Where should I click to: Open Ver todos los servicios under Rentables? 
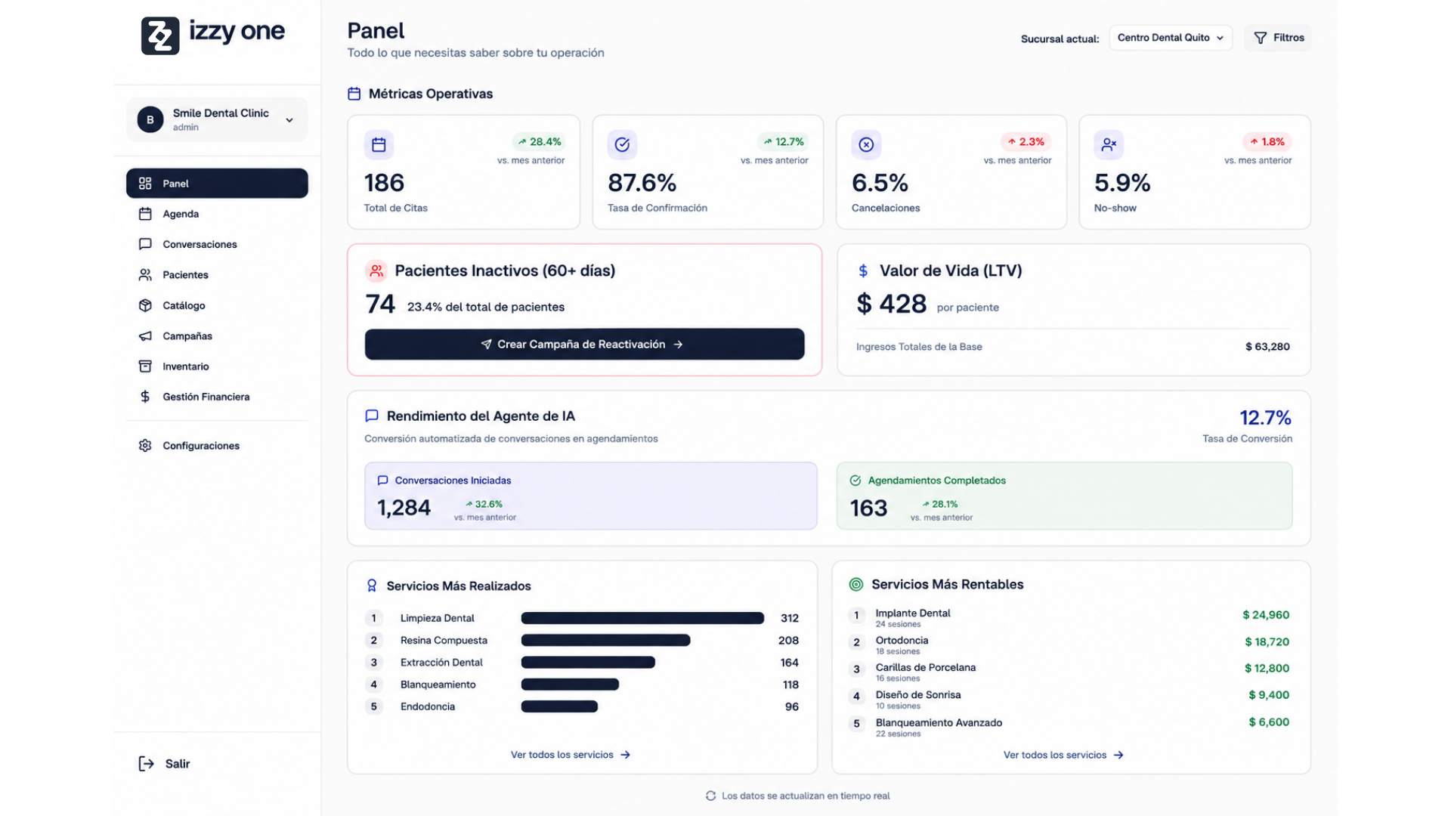1063,755
